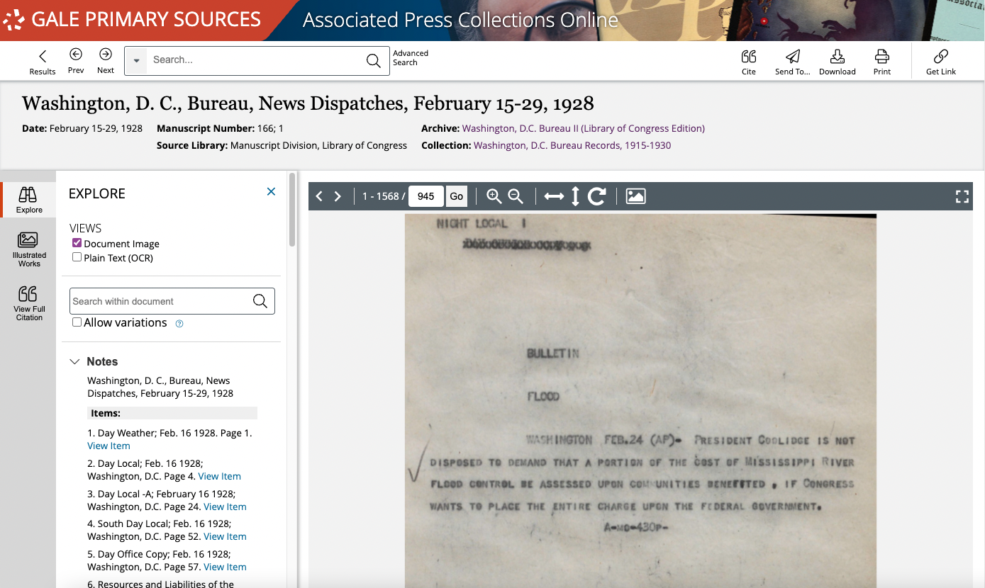
Task: Enter full screen viewer mode
Action: point(962,196)
